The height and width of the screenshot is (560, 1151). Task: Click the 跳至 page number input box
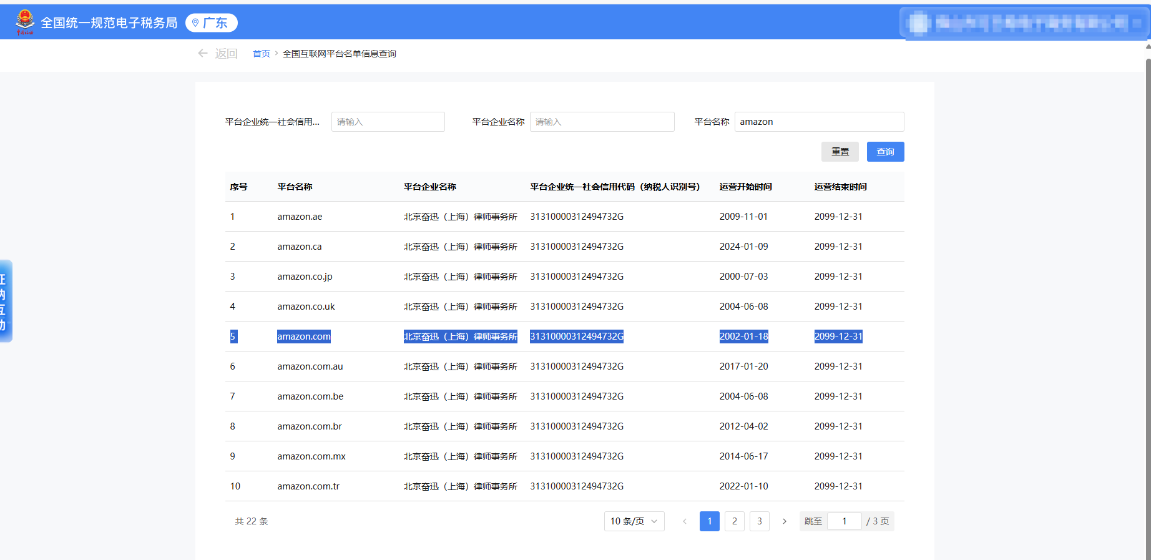pos(844,521)
